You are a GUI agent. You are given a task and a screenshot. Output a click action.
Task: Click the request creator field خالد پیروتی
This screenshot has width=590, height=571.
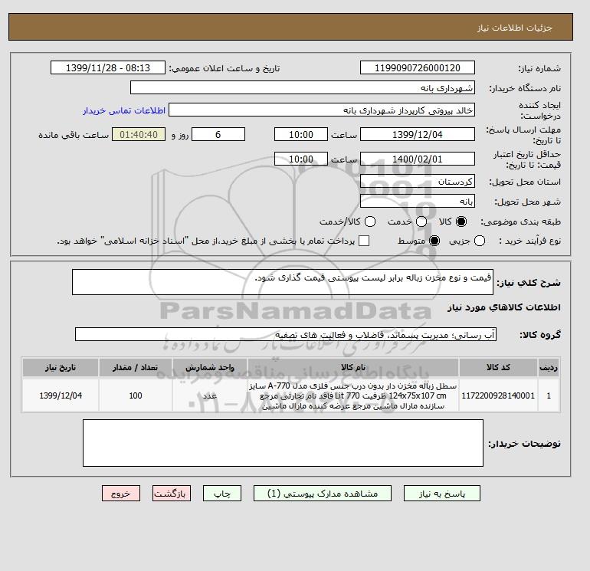pos(322,110)
